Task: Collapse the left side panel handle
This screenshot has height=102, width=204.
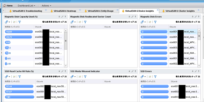Action: [1, 53]
